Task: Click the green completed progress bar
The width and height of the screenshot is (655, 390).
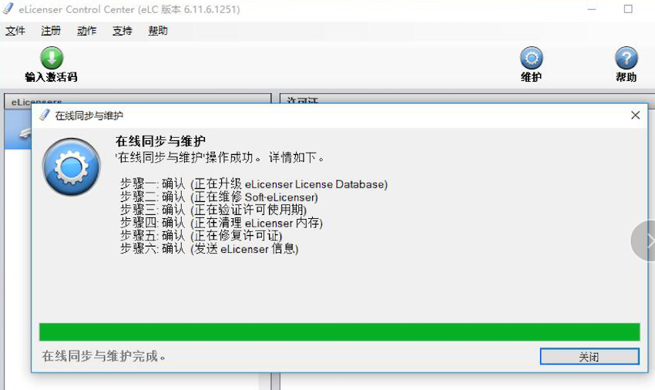Action: point(339,331)
